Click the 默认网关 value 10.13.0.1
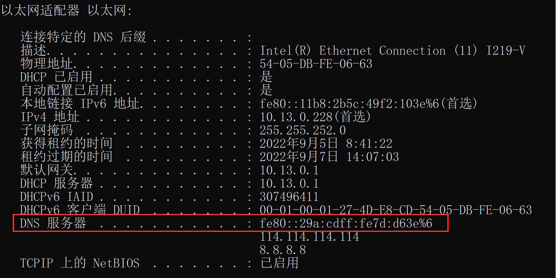The image size is (556, 278). [x=289, y=170]
